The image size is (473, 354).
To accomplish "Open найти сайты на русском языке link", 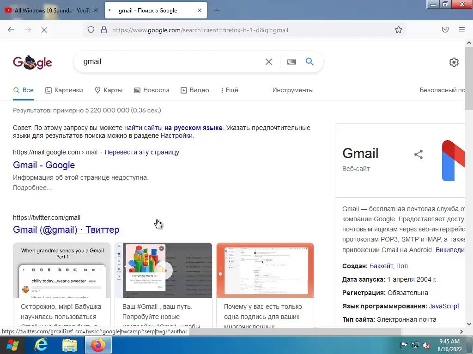I will [174, 128].
